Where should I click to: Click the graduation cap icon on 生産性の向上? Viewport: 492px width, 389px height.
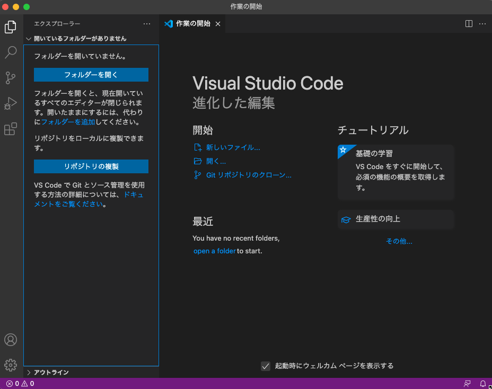346,219
